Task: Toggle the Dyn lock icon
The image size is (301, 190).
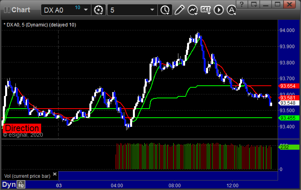Action: 21,184
